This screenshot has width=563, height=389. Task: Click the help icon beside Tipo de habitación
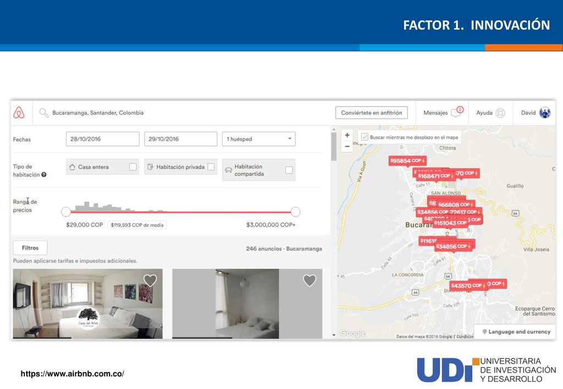[44, 175]
